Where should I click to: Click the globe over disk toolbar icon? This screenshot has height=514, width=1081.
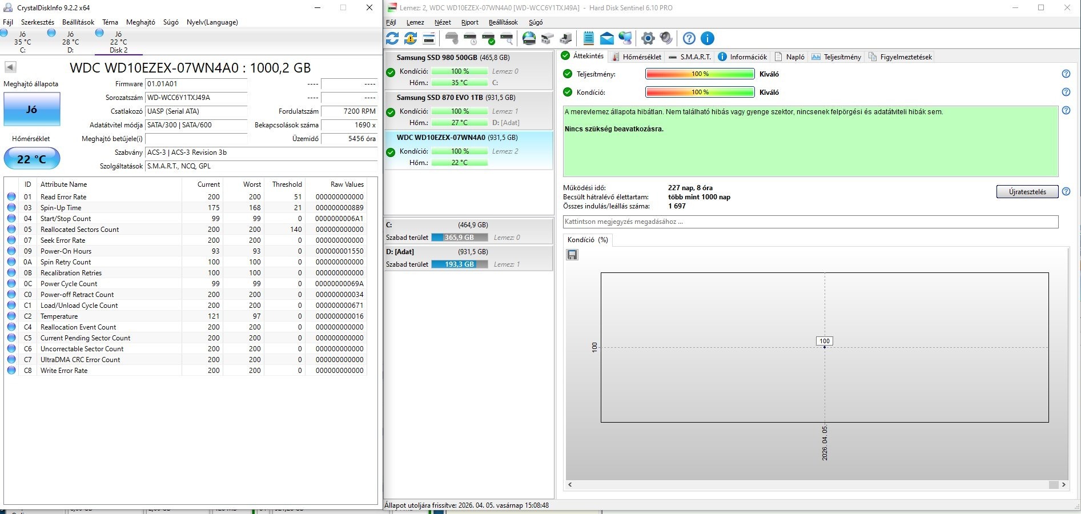point(529,38)
